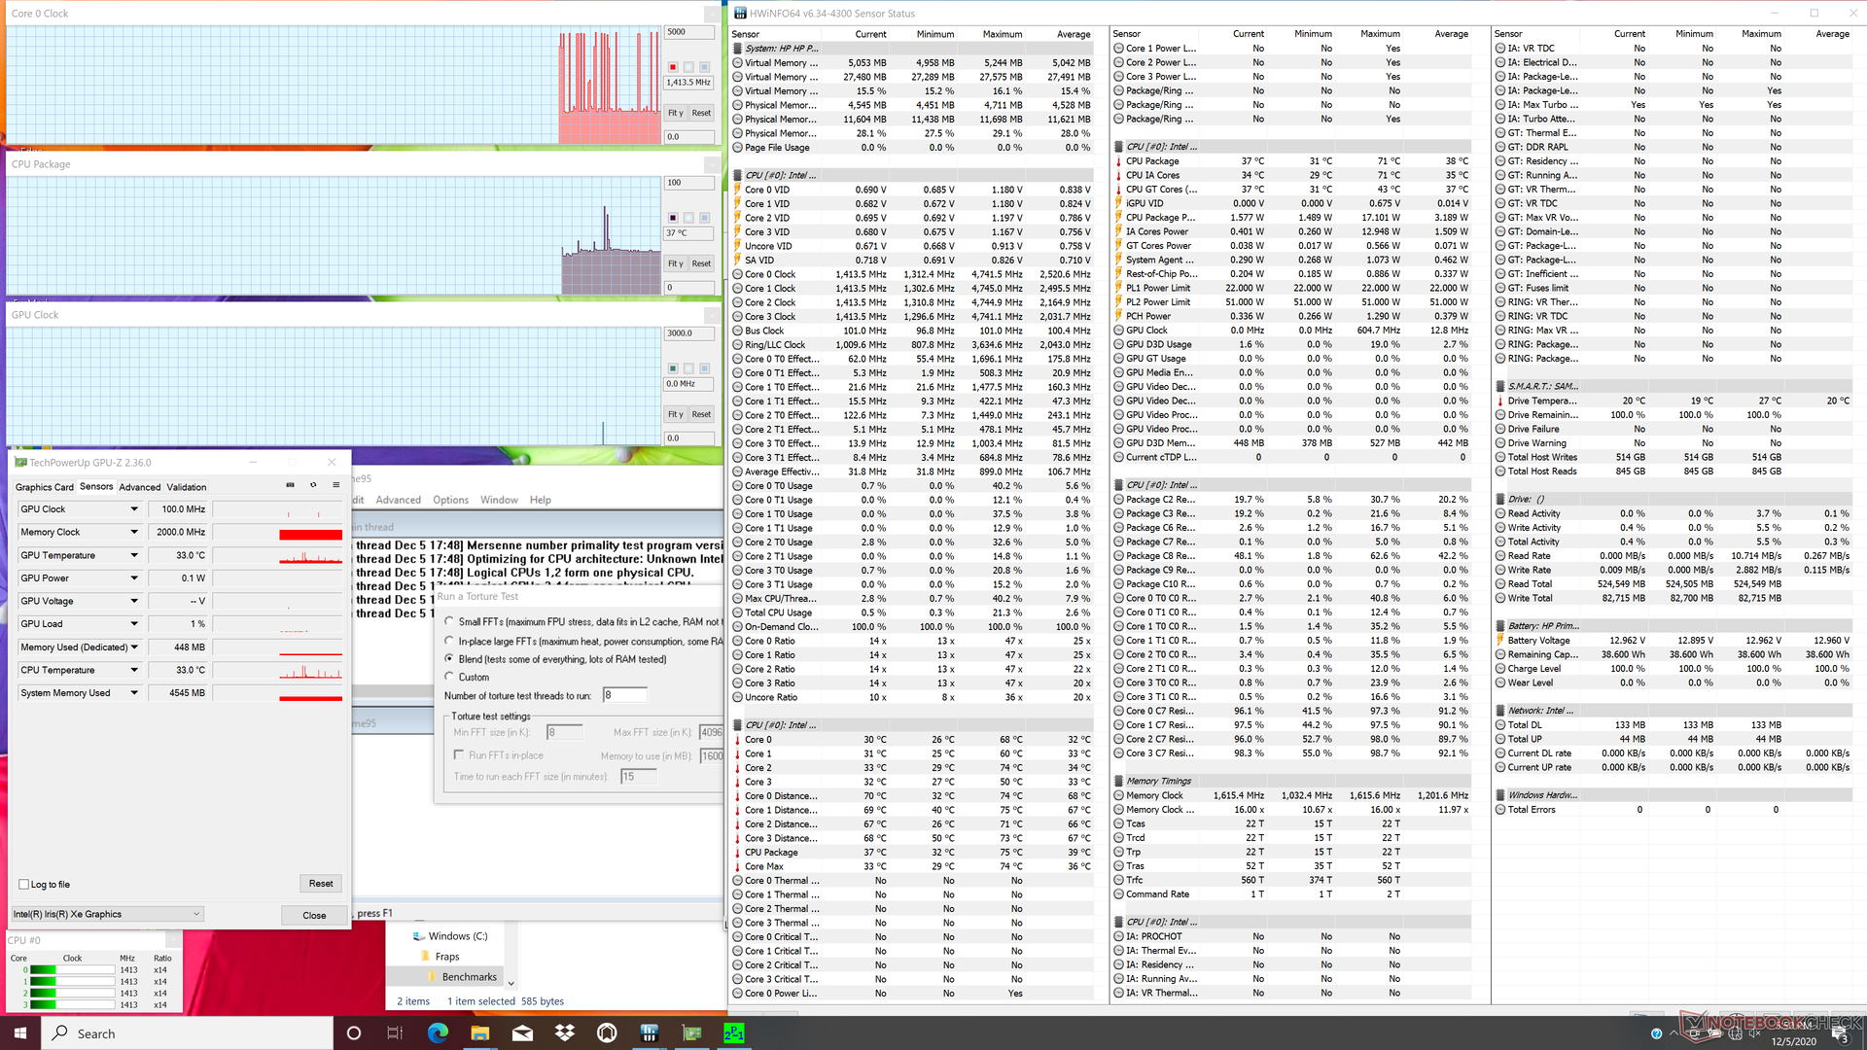Click Fraps folder icon in Explorer tree
Viewport: 1867px width, 1050px height.
click(x=427, y=957)
